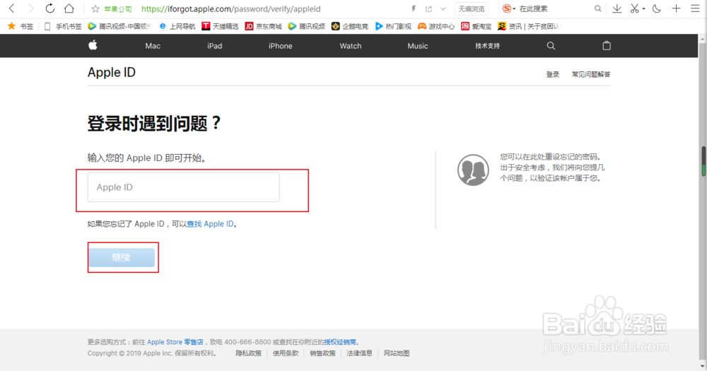Open the 游戏中心 bookmark
Screen dimensions: 707x371
(x=436, y=26)
